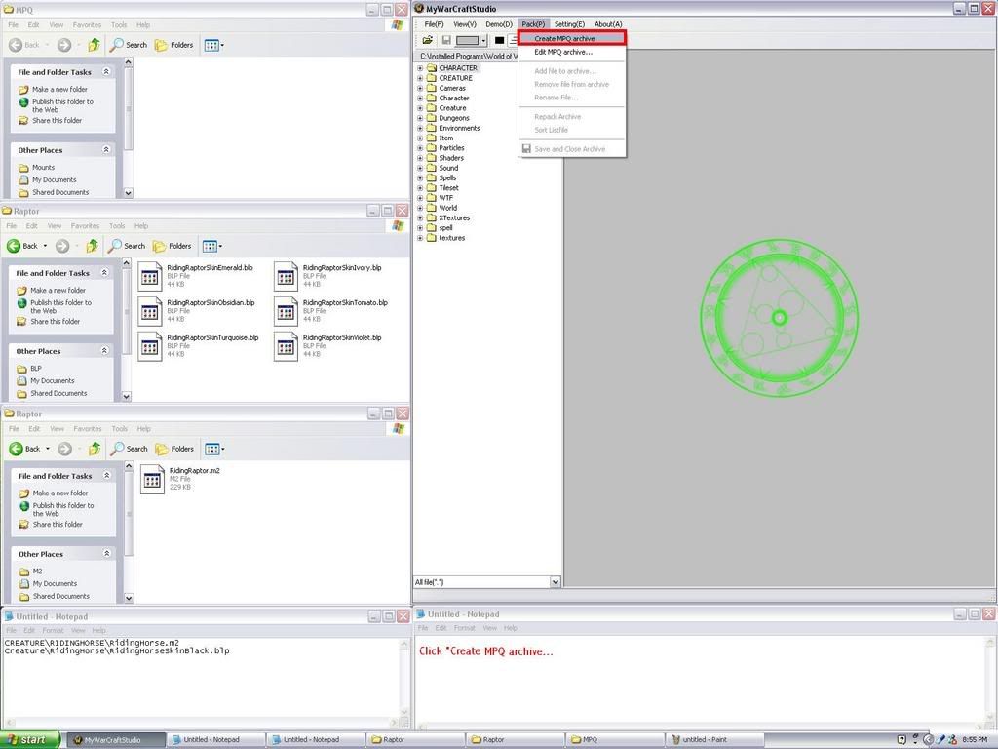The height and width of the screenshot is (749, 998).
Task: Click the save disk icon in MyWarCraftStudio toolbar
Action: (446, 40)
